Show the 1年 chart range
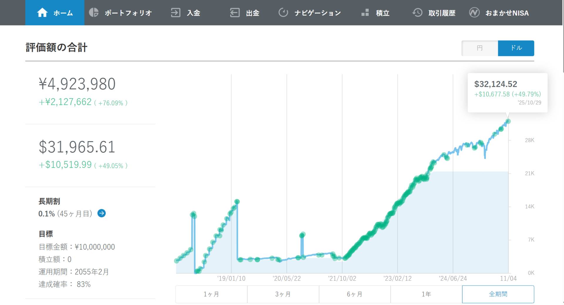Viewport: 564px width, 305px height. (x=426, y=294)
